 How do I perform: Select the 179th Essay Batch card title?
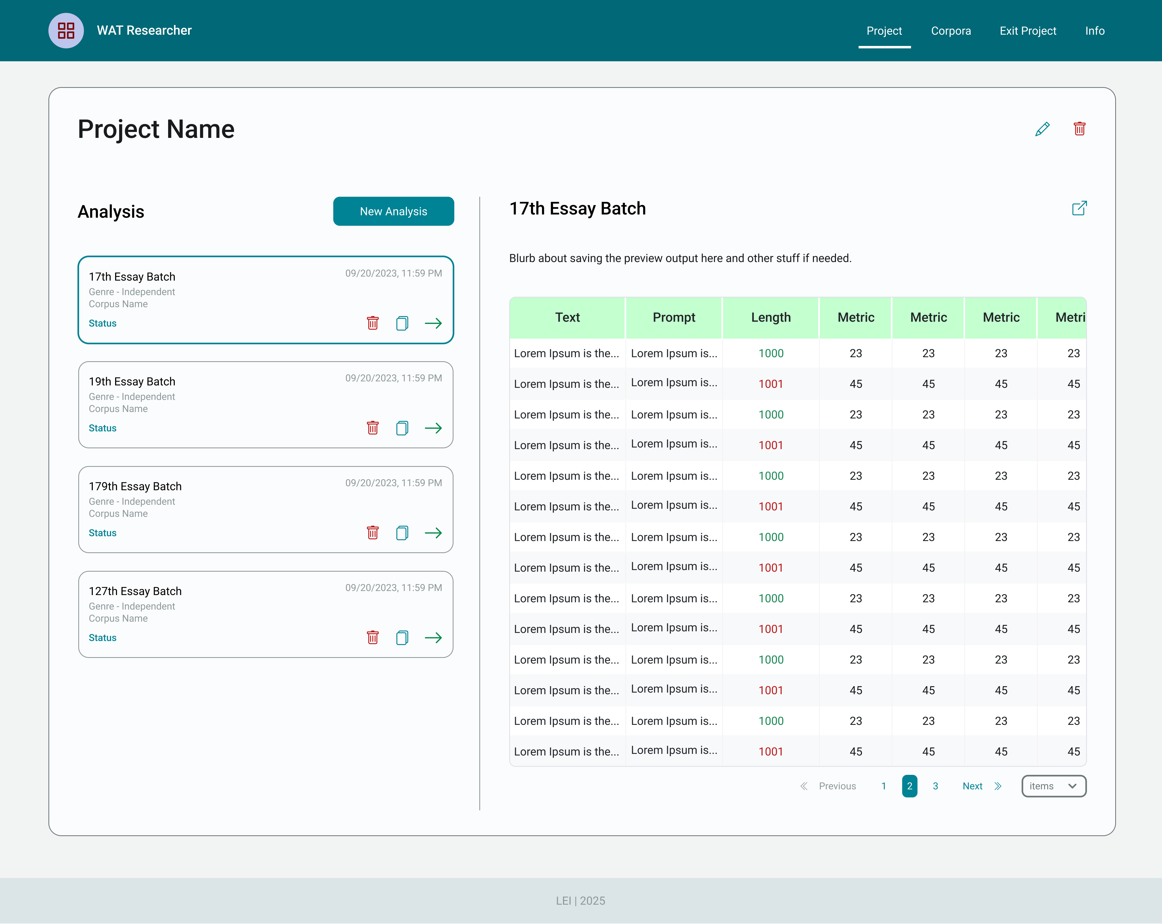(x=135, y=486)
